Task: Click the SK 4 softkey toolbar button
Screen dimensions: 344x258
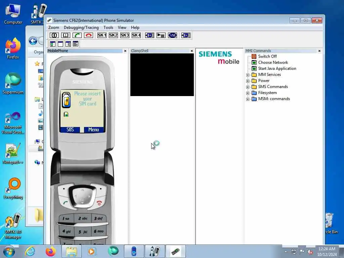Action: point(136,35)
